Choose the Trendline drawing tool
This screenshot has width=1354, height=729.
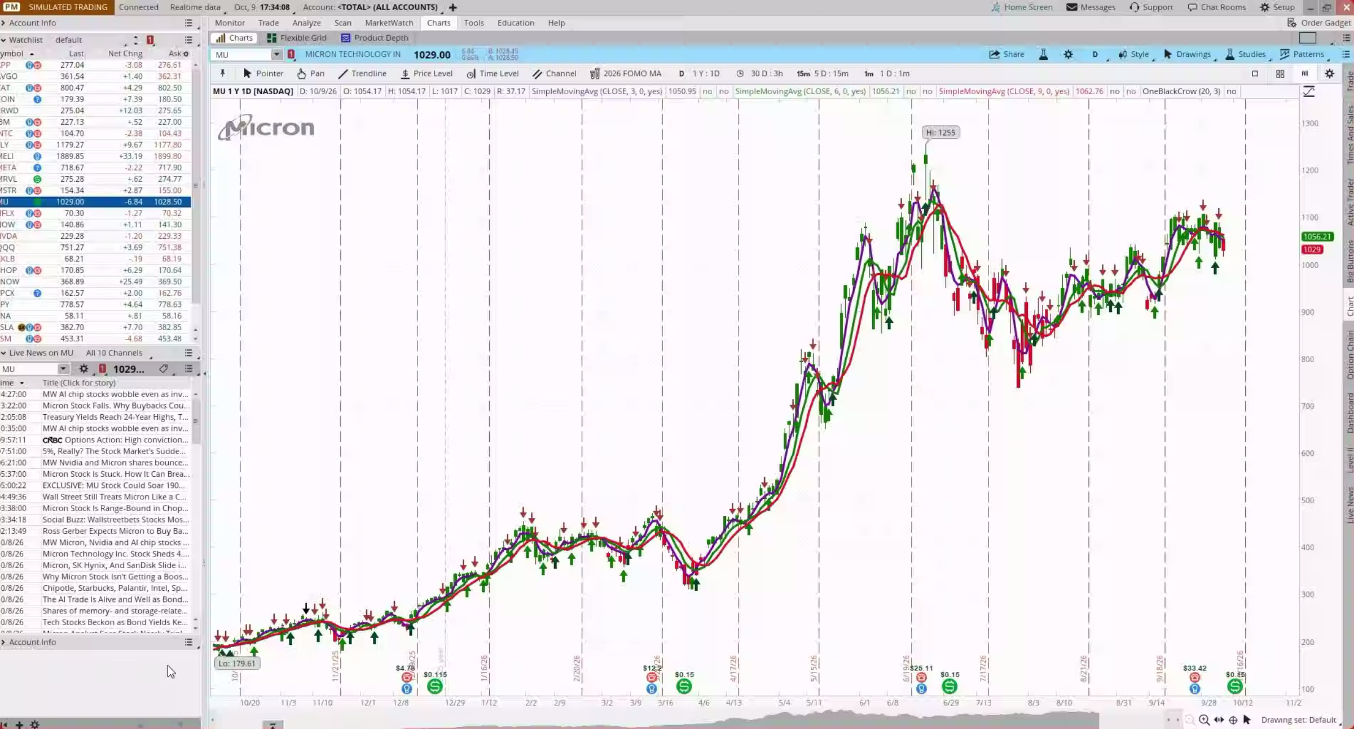click(362, 73)
